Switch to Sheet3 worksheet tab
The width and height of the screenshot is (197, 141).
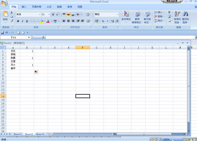[40, 134]
